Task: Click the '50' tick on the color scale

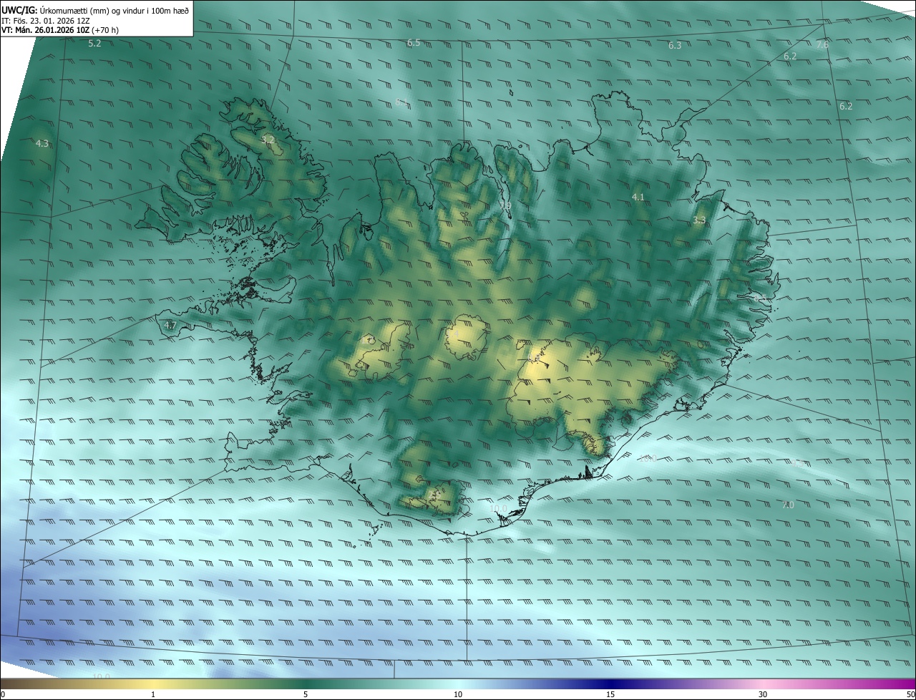Action: point(910,694)
